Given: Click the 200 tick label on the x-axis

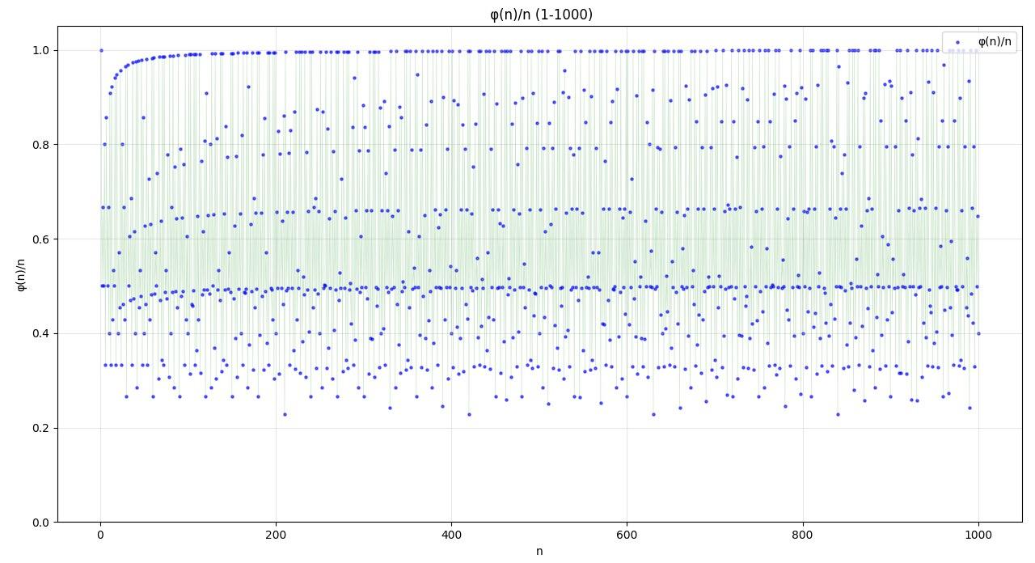Looking at the screenshot, I should tap(277, 535).
